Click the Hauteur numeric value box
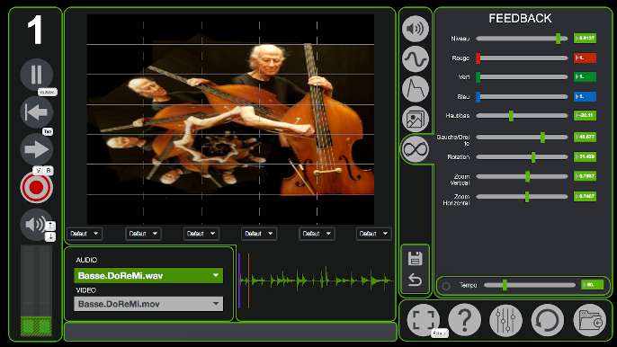Viewport: 617px width, 347px height. (x=585, y=115)
